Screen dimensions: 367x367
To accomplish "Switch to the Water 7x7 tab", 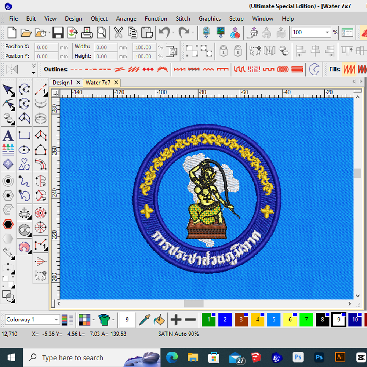I will click(98, 83).
